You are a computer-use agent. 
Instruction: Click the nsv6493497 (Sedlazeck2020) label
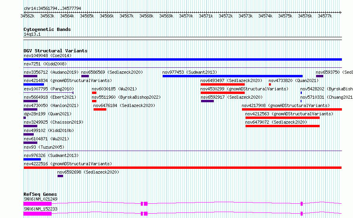(231, 80)
